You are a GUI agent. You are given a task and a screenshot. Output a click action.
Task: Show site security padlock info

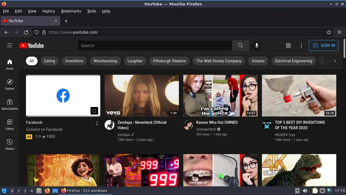[44, 32]
